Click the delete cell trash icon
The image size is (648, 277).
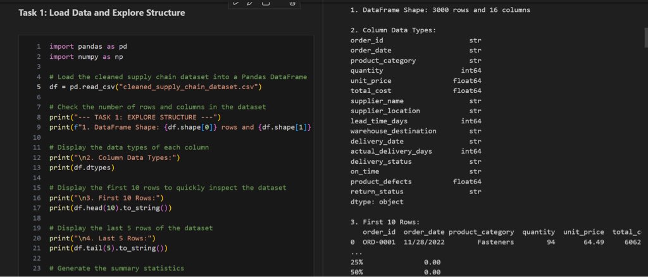pyautogui.click(x=292, y=3)
